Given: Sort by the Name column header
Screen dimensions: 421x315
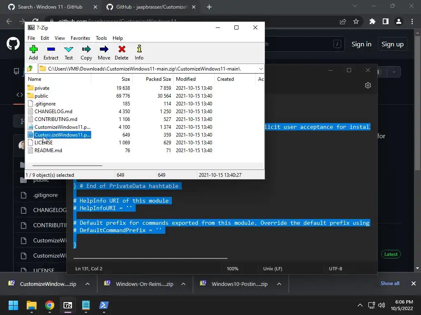Looking at the screenshot, I should click(58, 79).
